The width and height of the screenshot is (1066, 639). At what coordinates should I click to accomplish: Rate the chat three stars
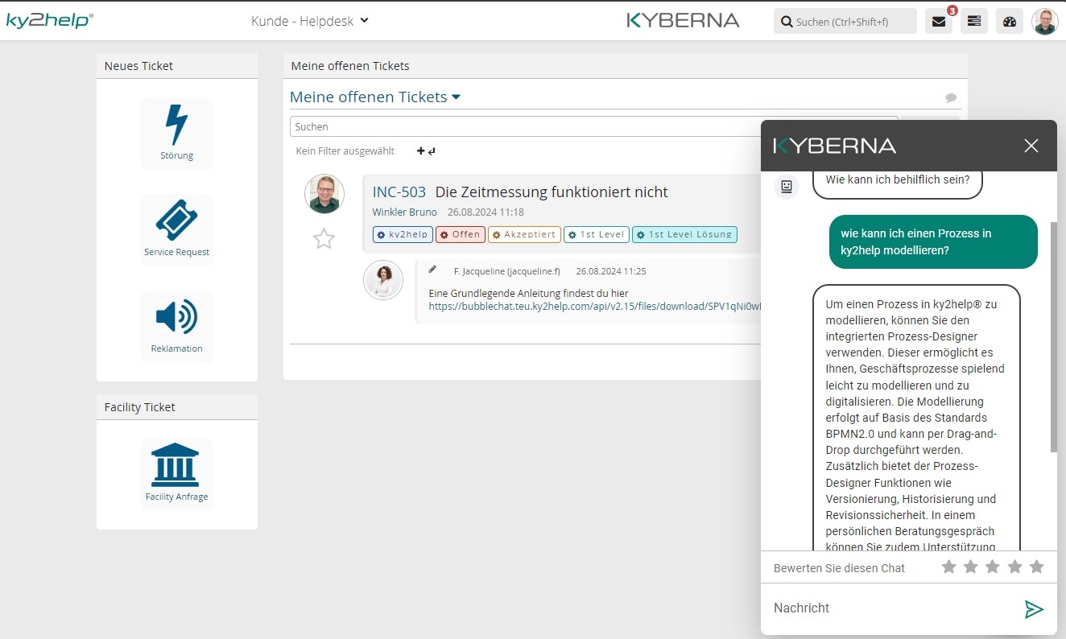pos(993,567)
